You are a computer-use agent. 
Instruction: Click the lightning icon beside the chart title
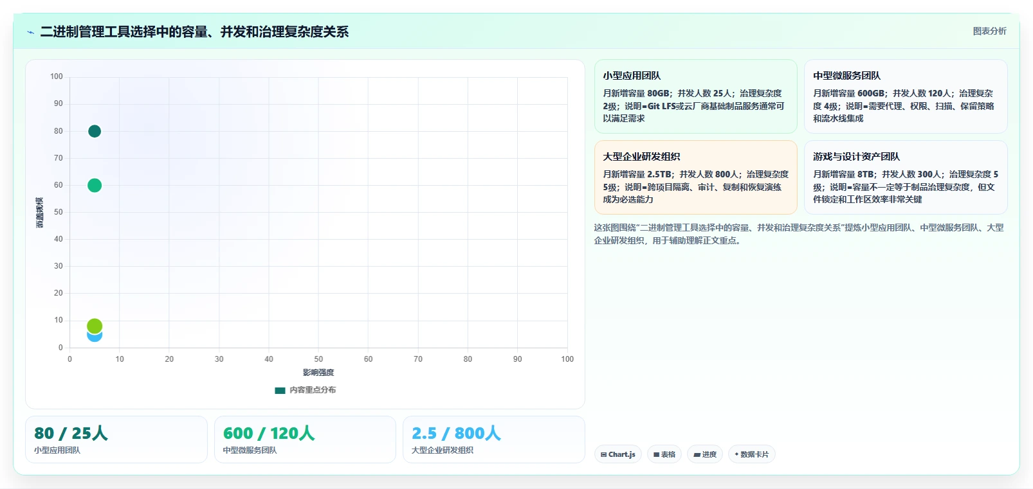click(30, 32)
